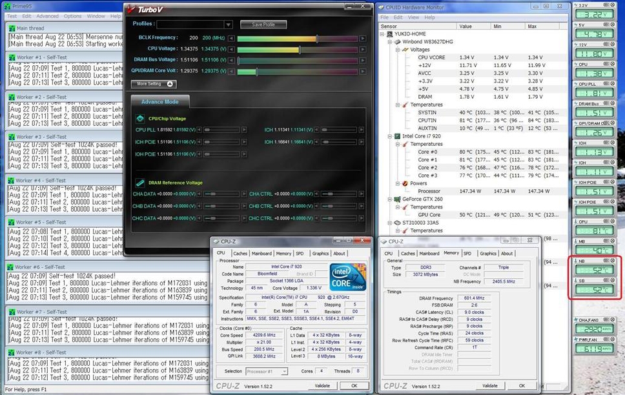The width and height of the screenshot is (625, 395).
Task: Click the Save Profile button
Action: (x=263, y=25)
